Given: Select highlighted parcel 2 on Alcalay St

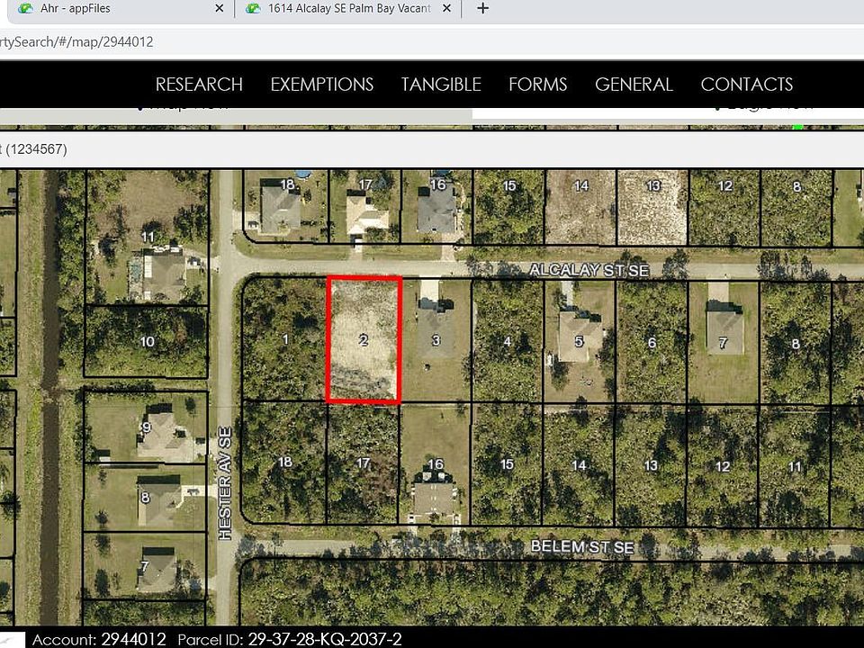Looking at the screenshot, I should click(x=364, y=340).
